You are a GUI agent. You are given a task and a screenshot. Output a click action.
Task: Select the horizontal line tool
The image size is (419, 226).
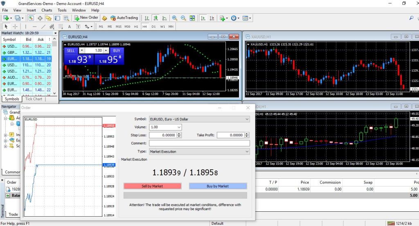(x=34, y=27)
